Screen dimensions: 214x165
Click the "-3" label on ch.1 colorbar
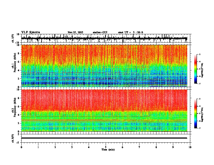pos(199,54)
